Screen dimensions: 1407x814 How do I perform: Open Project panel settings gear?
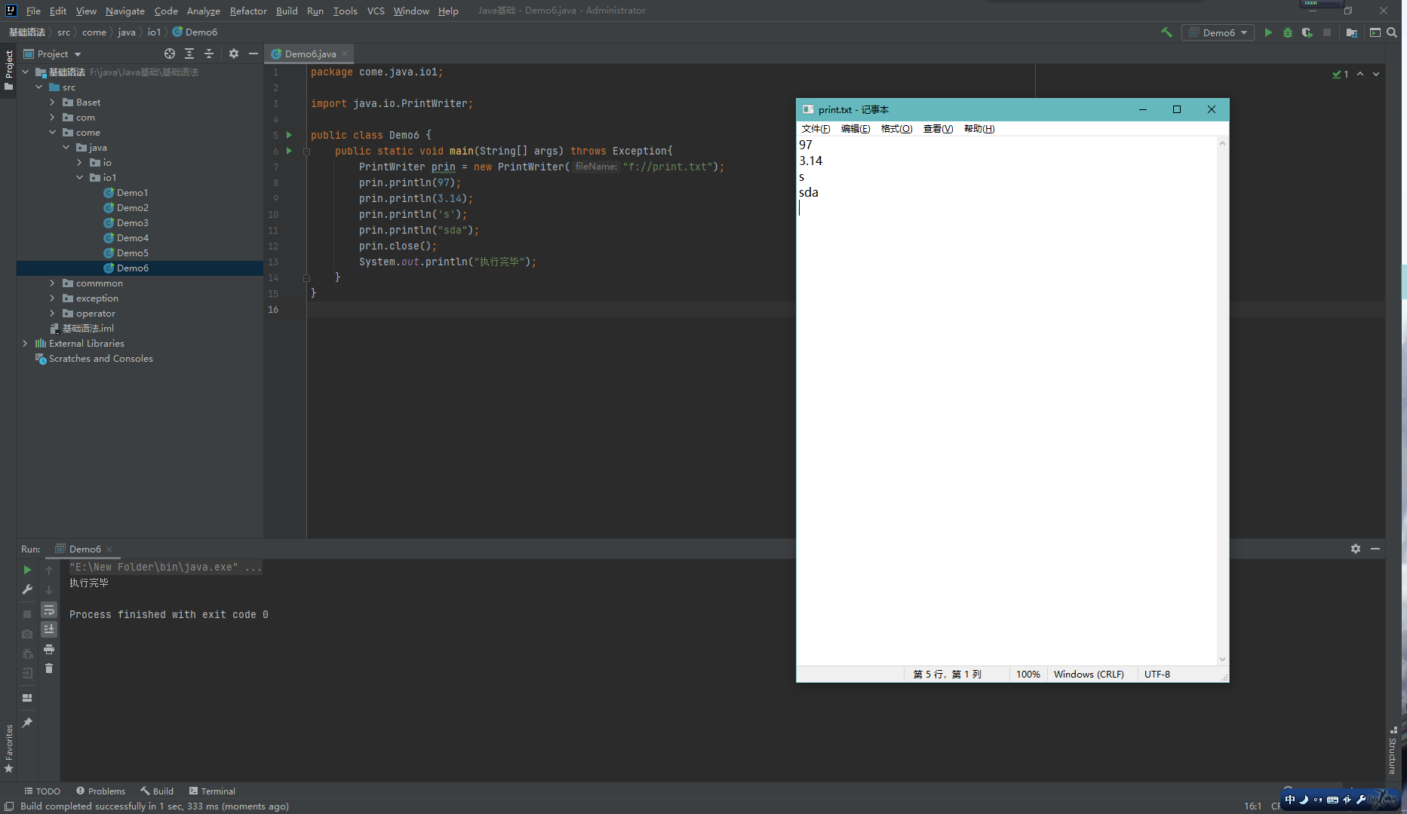[x=234, y=54]
